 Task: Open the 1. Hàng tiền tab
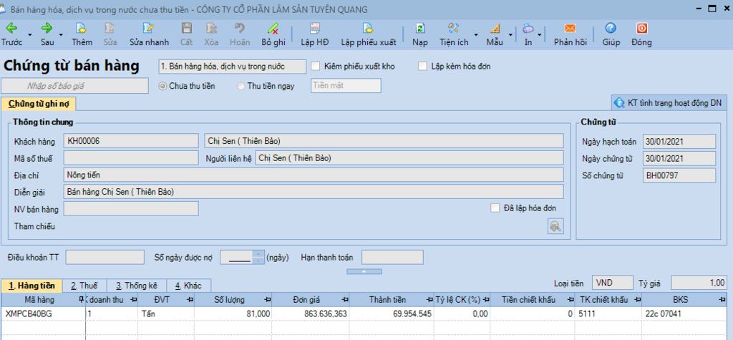(x=31, y=286)
